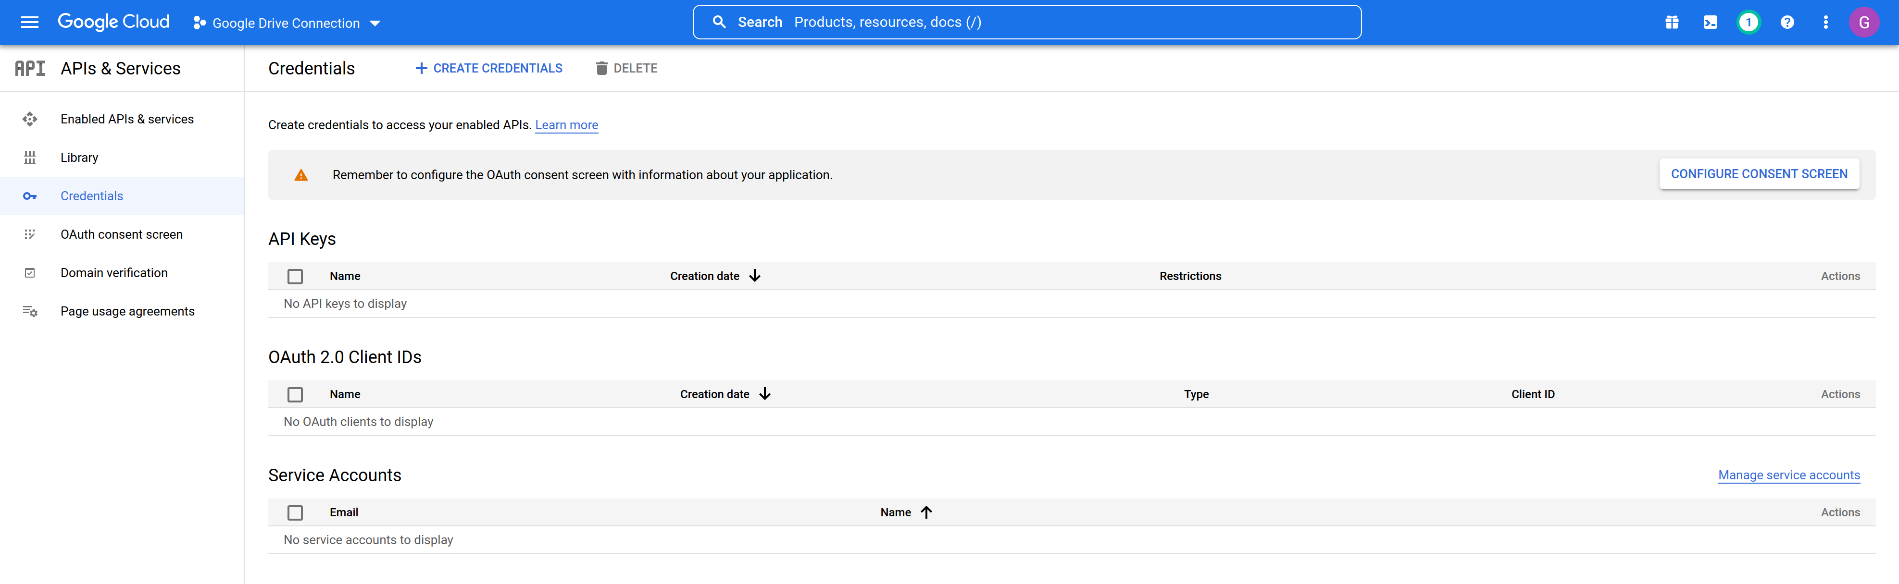1899x584 pixels.
Task: Sort Service Accounts by Name arrow
Action: click(x=926, y=512)
